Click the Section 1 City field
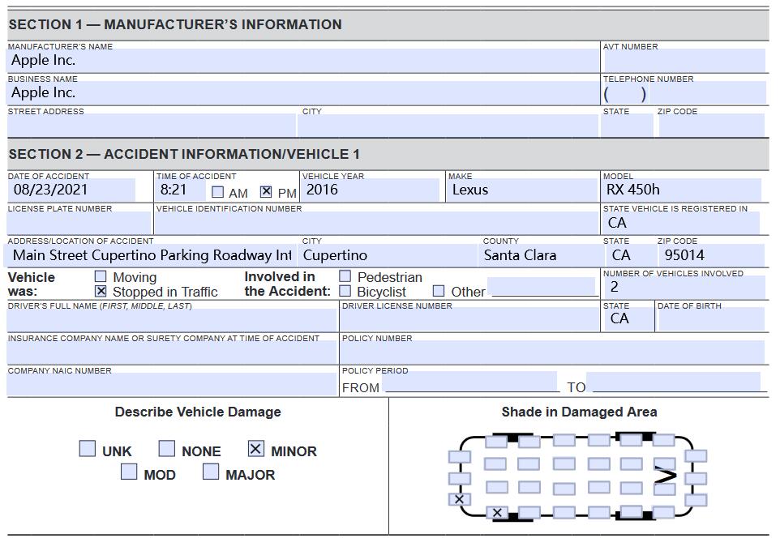This screenshot has height=551, width=780. 448,126
